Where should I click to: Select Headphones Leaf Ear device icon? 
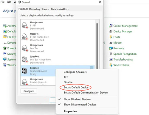click(25, 48)
